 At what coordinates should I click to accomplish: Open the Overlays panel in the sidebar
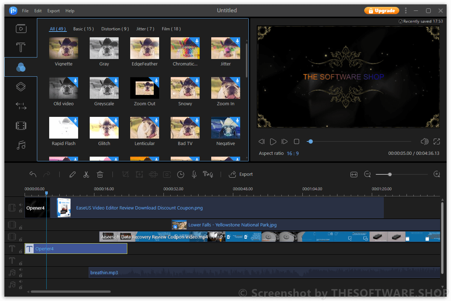click(x=21, y=87)
